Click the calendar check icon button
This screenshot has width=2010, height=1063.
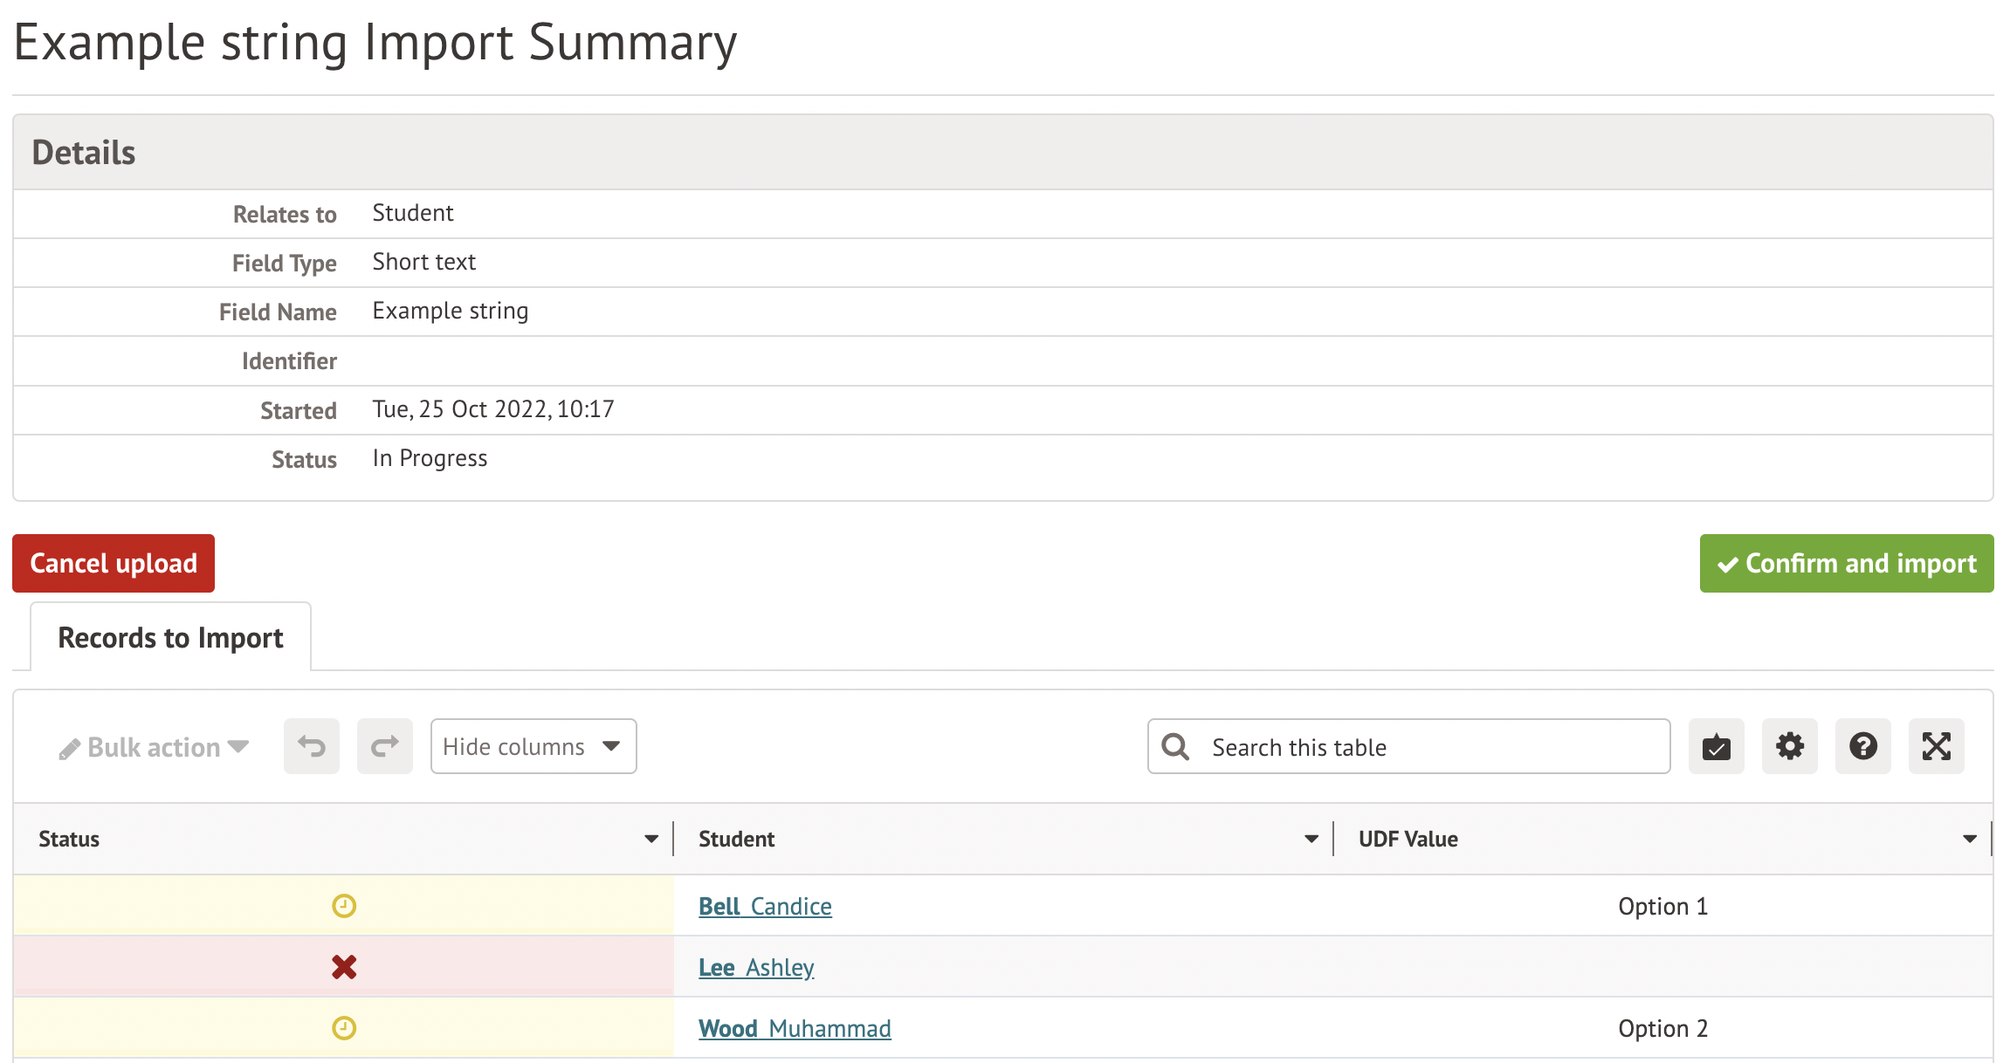[1716, 746]
